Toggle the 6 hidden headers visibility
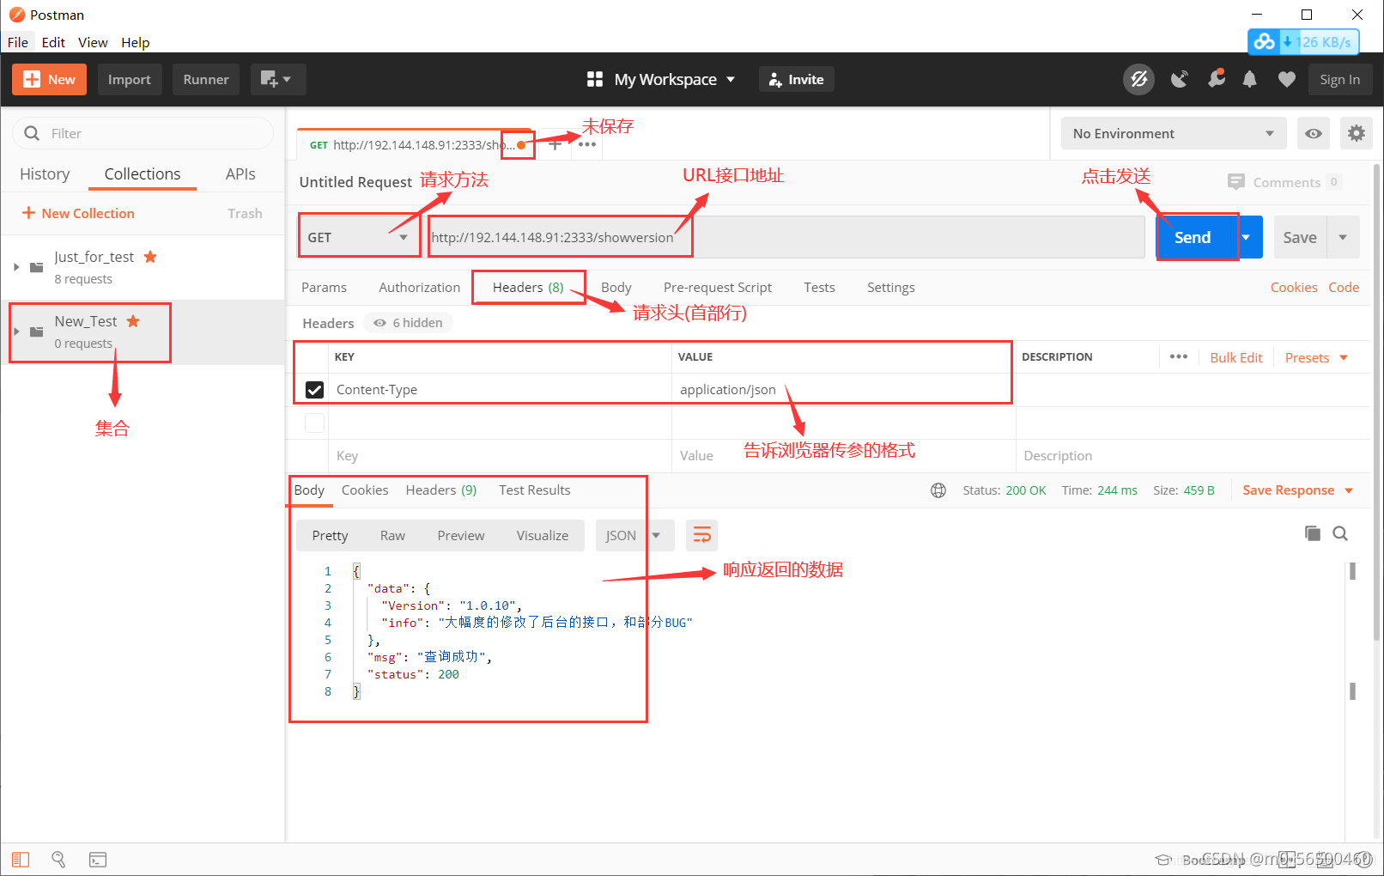The height and width of the screenshot is (876, 1384). [x=409, y=323]
